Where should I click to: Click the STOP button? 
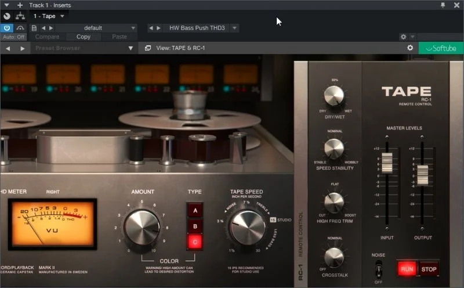429,269
